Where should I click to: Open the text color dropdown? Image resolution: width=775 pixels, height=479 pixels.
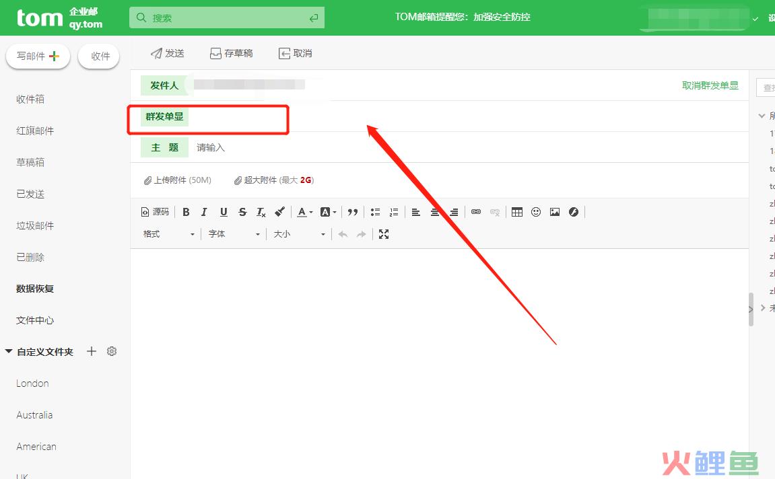[305, 212]
